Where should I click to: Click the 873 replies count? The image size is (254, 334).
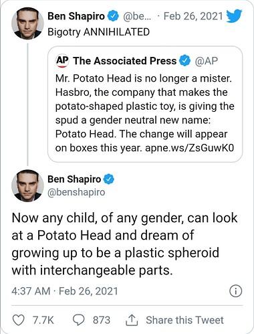click(102, 320)
